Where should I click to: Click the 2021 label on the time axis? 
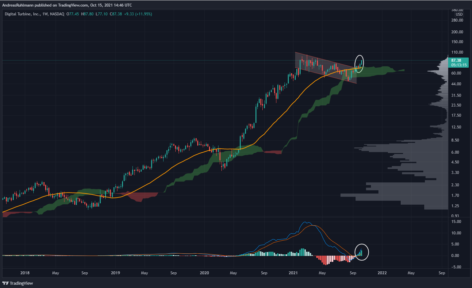point(293,273)
